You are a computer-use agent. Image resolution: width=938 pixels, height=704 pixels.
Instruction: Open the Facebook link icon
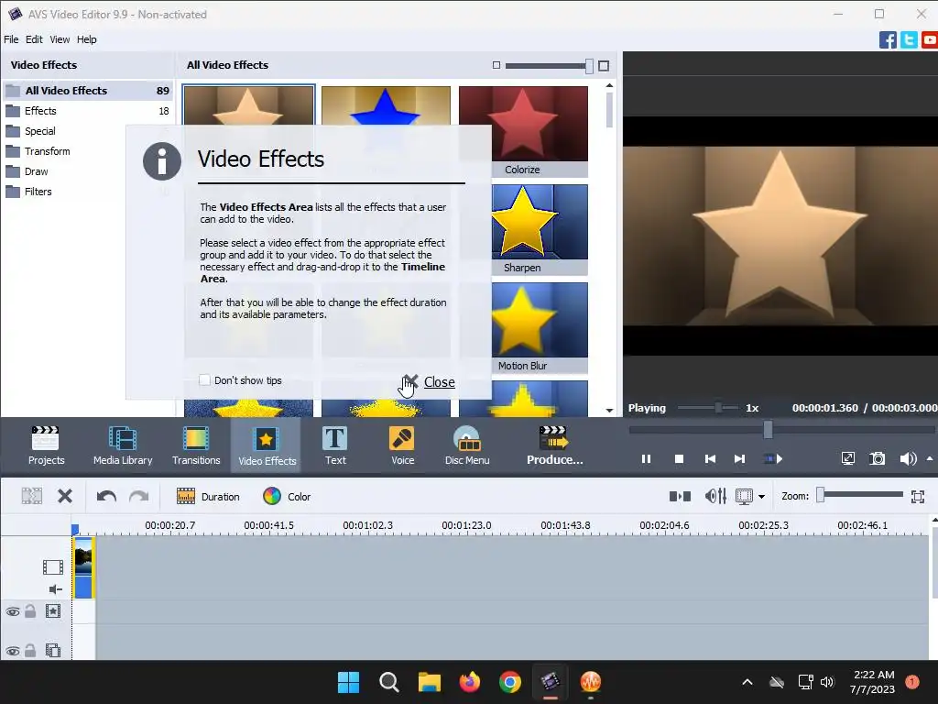click(x=888, y=40)
